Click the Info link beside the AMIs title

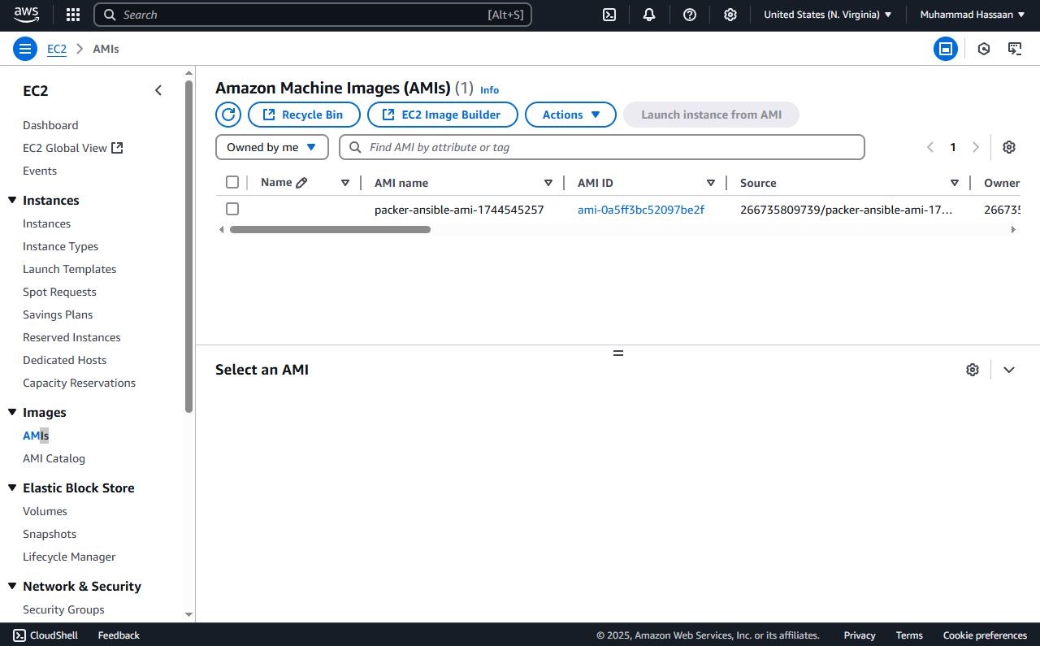[489, 90]
